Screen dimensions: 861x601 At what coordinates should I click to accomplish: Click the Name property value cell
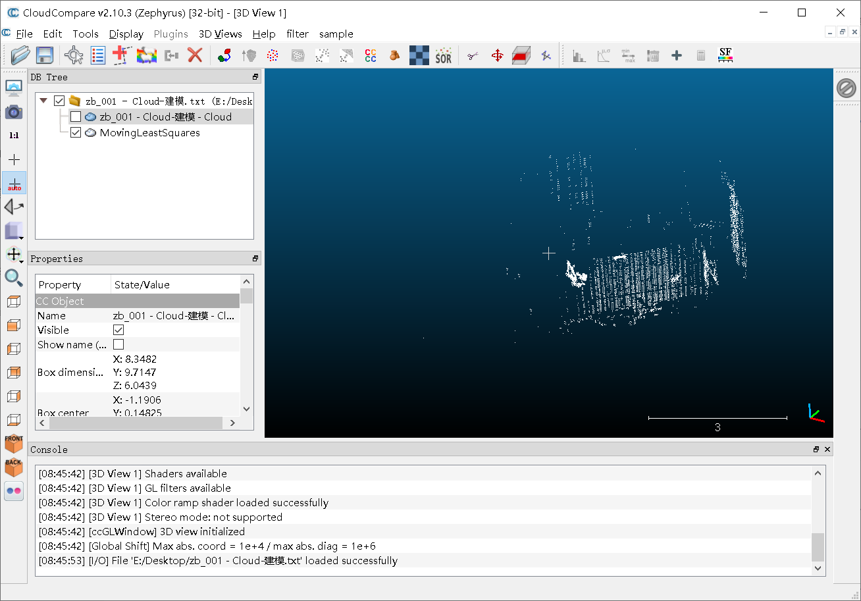pyautogui.click(x=175, y=315)
